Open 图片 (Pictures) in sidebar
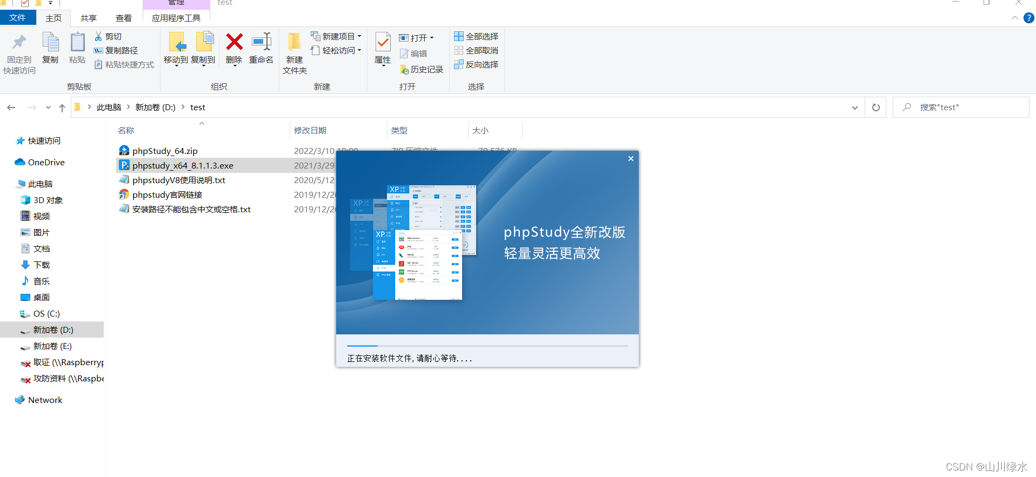 [41, 232]
